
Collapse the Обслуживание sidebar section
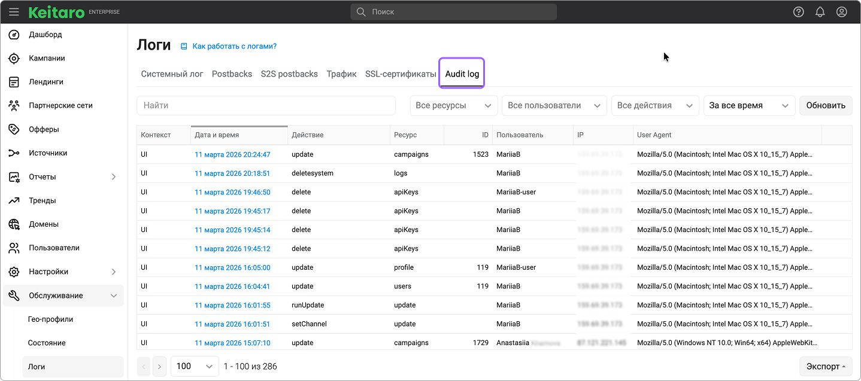[x=114, y=295]
